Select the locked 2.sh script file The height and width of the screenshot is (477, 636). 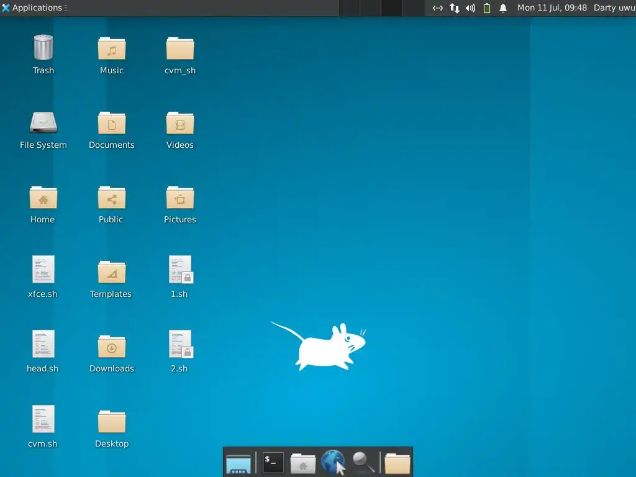[x=181, y=343]
